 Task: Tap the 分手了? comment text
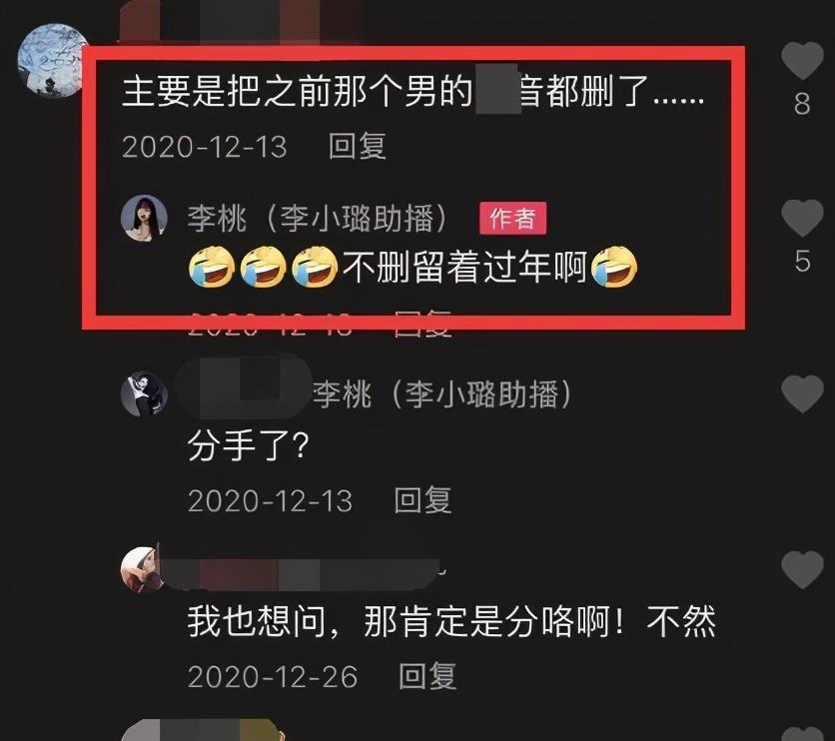click(x=249, y=445)
